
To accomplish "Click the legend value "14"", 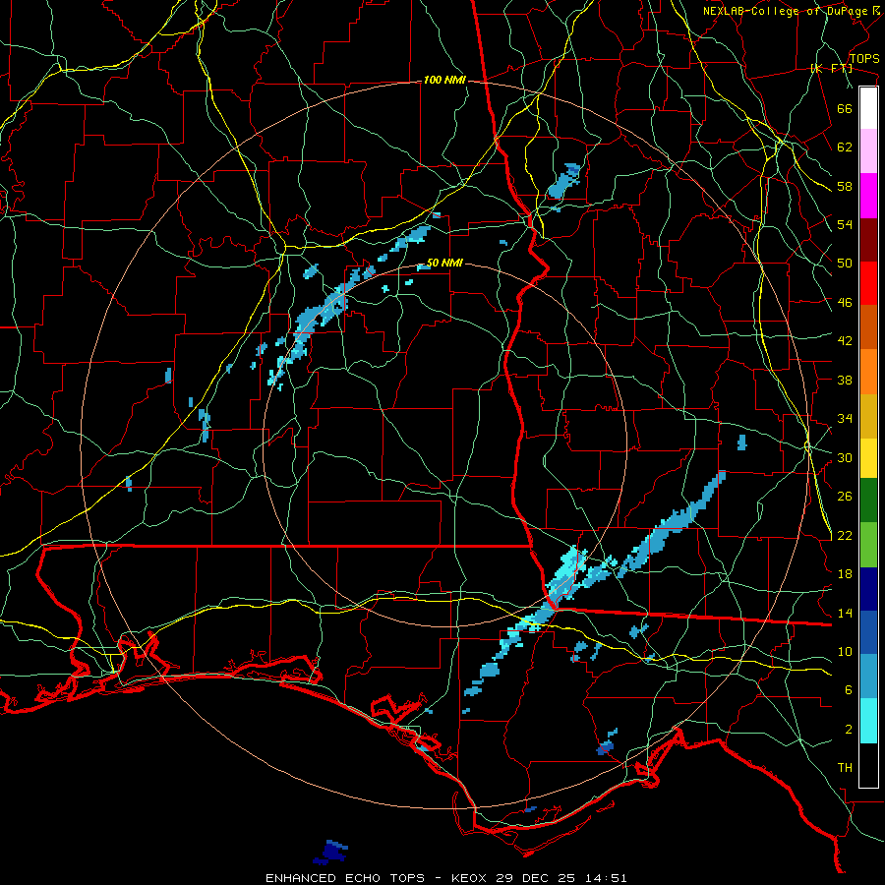I will tap(845, 613).
